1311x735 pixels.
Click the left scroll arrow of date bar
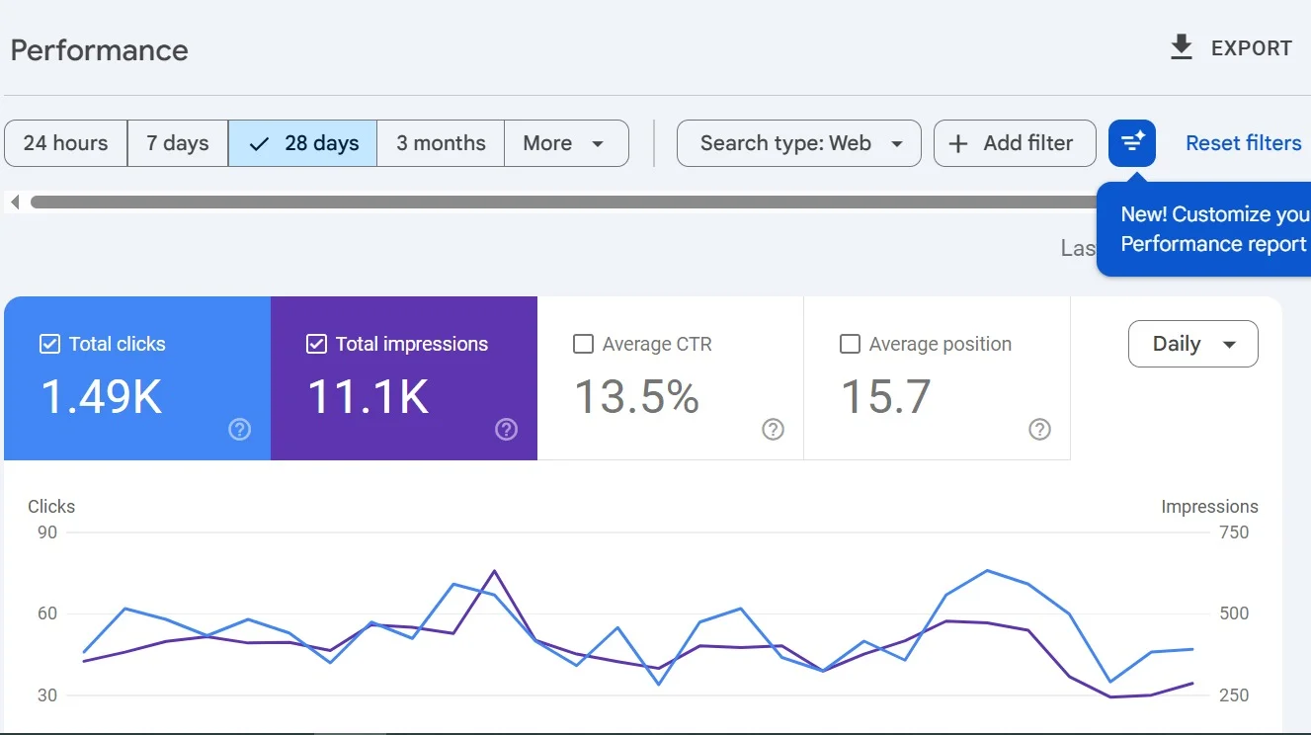coord(15,203)
